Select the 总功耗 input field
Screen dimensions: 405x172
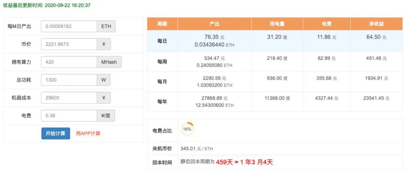(x=69, y=80)
